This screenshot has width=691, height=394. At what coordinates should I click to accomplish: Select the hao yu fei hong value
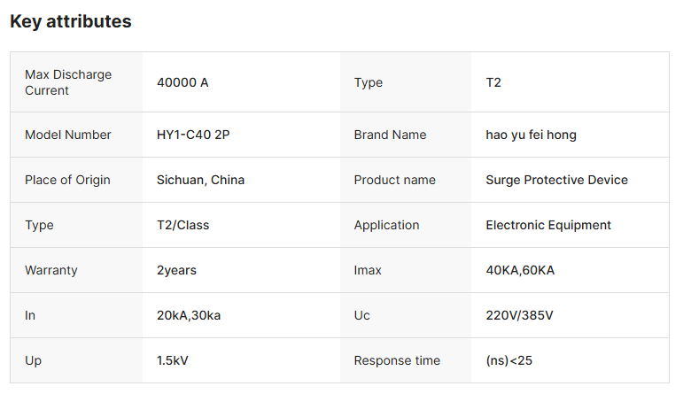[x=532, y=135]
